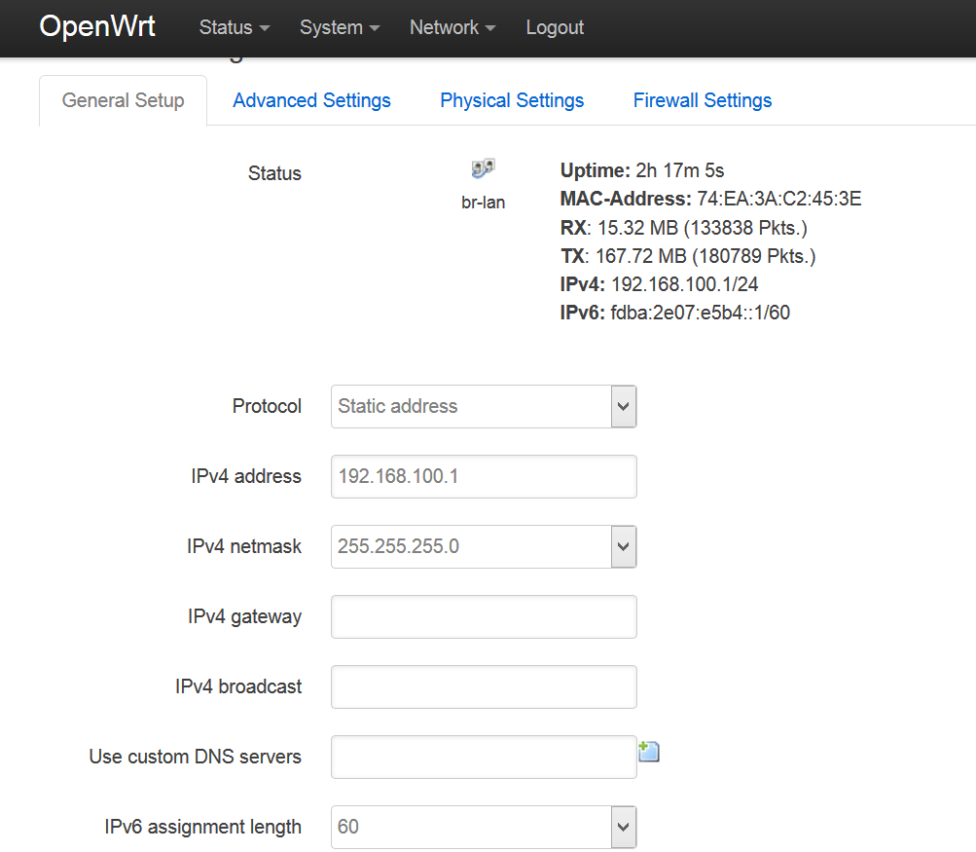Open the Protocol dropdown
This screenshot has width=976, height=852.
[x=484, y=406]
